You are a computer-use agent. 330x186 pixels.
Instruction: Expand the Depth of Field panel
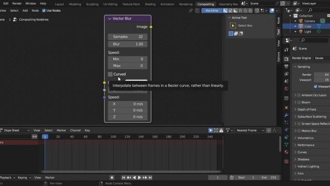[x=295, y=110]
